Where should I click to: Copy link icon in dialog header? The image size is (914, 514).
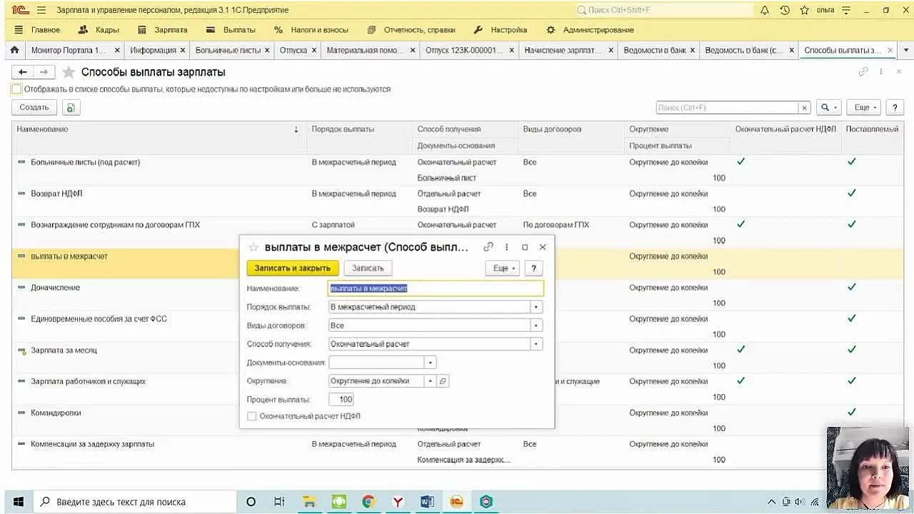488,247
